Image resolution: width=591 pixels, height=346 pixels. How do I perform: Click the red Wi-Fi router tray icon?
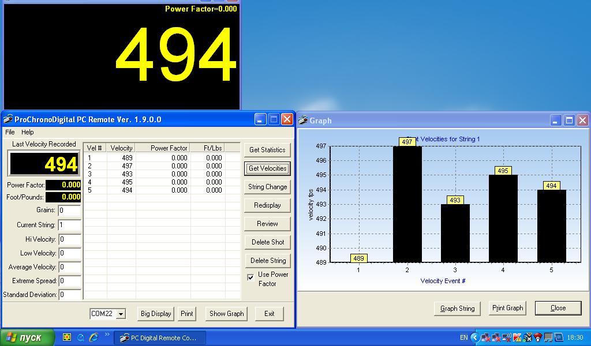coord(538,337)
